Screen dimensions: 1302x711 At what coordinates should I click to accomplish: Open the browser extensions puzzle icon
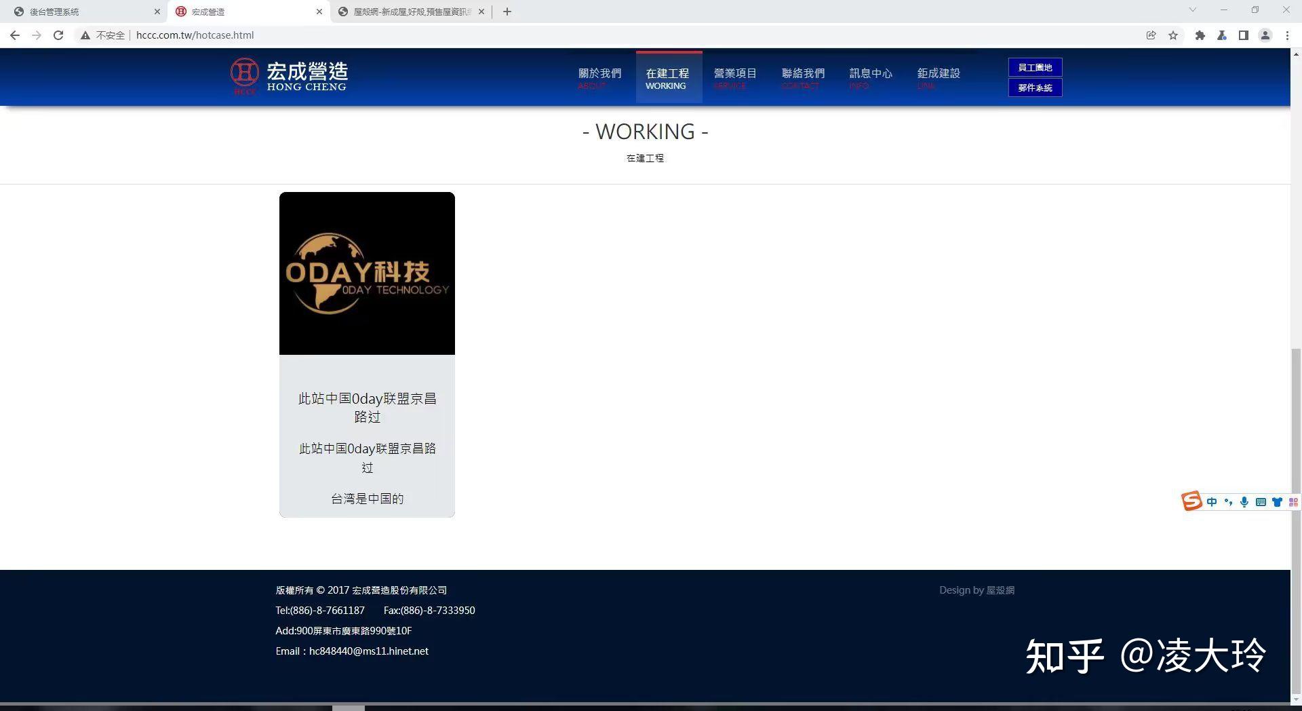pyautogui.click(x=1200, y=35)
